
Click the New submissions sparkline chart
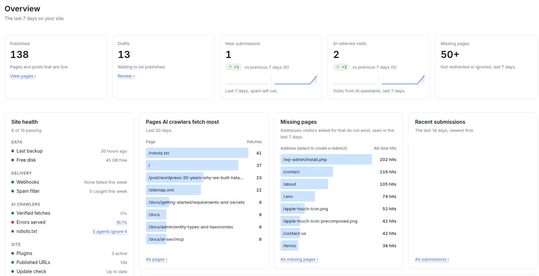pos(271,80)
